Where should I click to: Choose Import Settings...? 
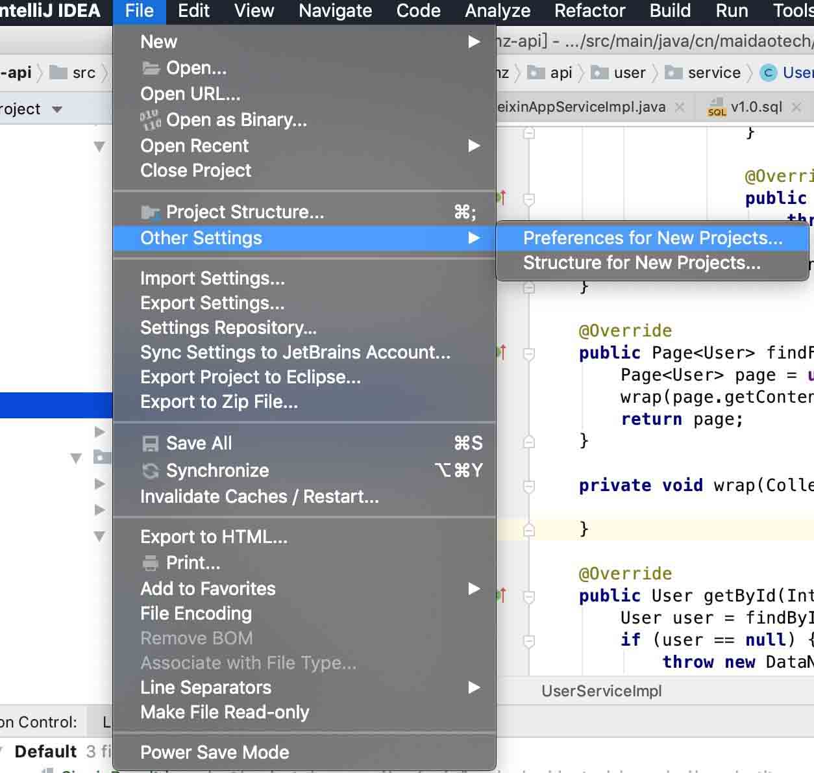[x=304, y=279]
